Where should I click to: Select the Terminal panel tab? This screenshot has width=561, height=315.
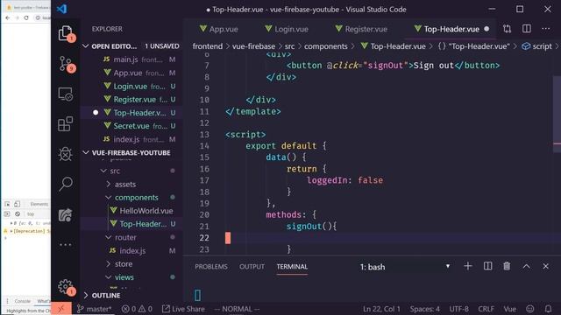click(292, 266)
